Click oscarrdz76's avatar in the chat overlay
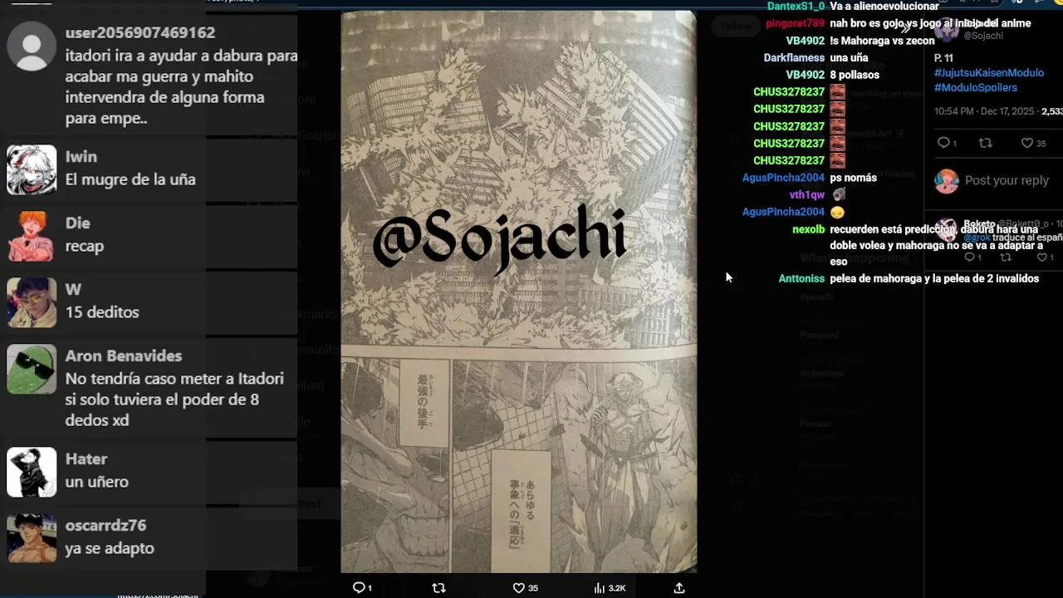Viewport: 1063px width, 598px height. pos(32,538)
